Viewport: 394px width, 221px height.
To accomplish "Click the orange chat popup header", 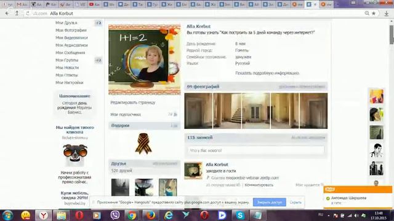I will coord(358,190).
